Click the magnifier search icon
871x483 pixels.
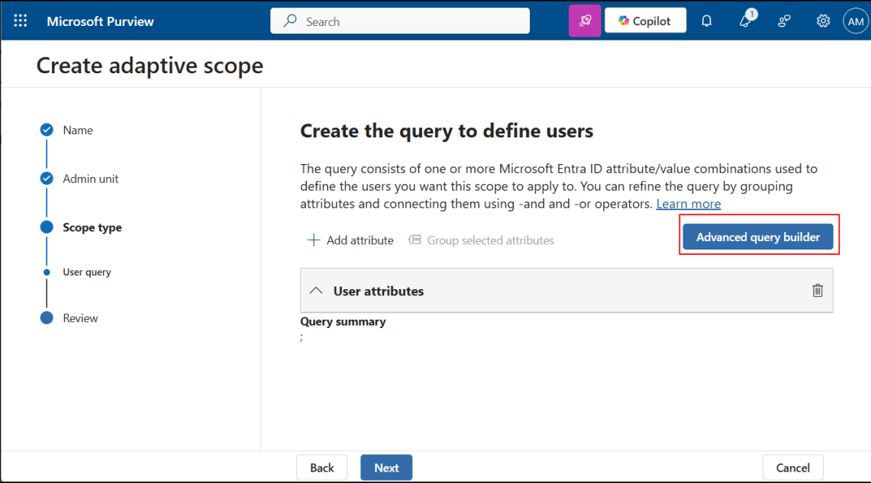point(290,21)
